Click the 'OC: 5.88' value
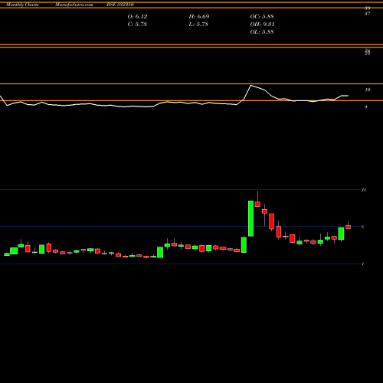Screen dimensions: 383x383 [262, 17]
